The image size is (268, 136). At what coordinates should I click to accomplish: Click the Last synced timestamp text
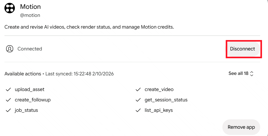[x=80, y=74]
